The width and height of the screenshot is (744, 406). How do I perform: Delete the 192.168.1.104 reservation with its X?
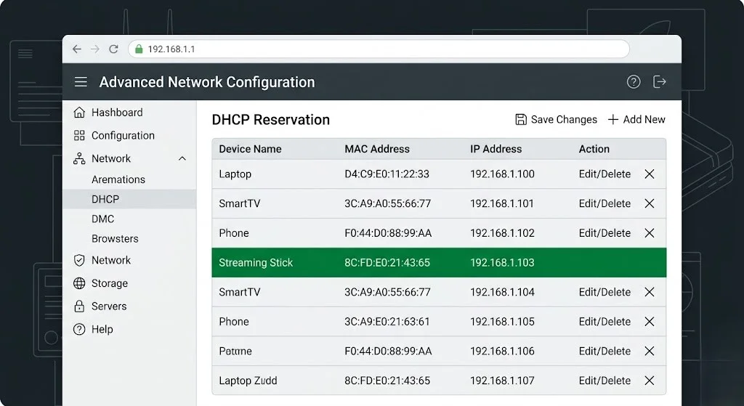pyautogui.click(x=650, y=292)
